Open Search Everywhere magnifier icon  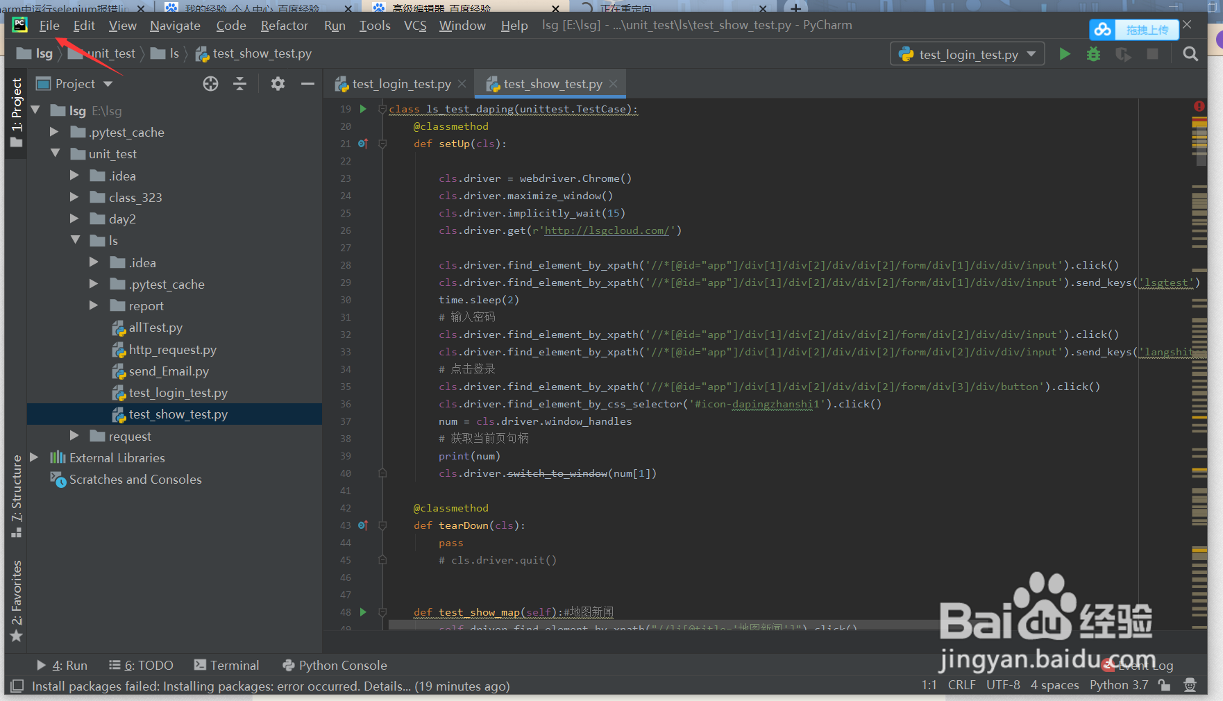click(x=1190, y=54)
